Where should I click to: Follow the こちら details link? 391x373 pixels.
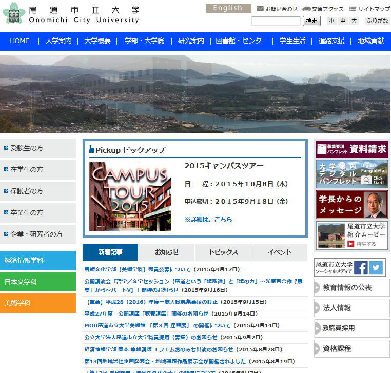(223, 220)
